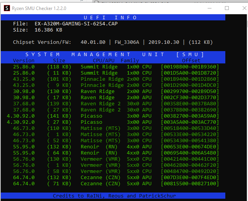The width and height of the screenshot is (248, 201).
Task: Click Summit Ridge row with 118 KB
Action: [x=116, y=67]
